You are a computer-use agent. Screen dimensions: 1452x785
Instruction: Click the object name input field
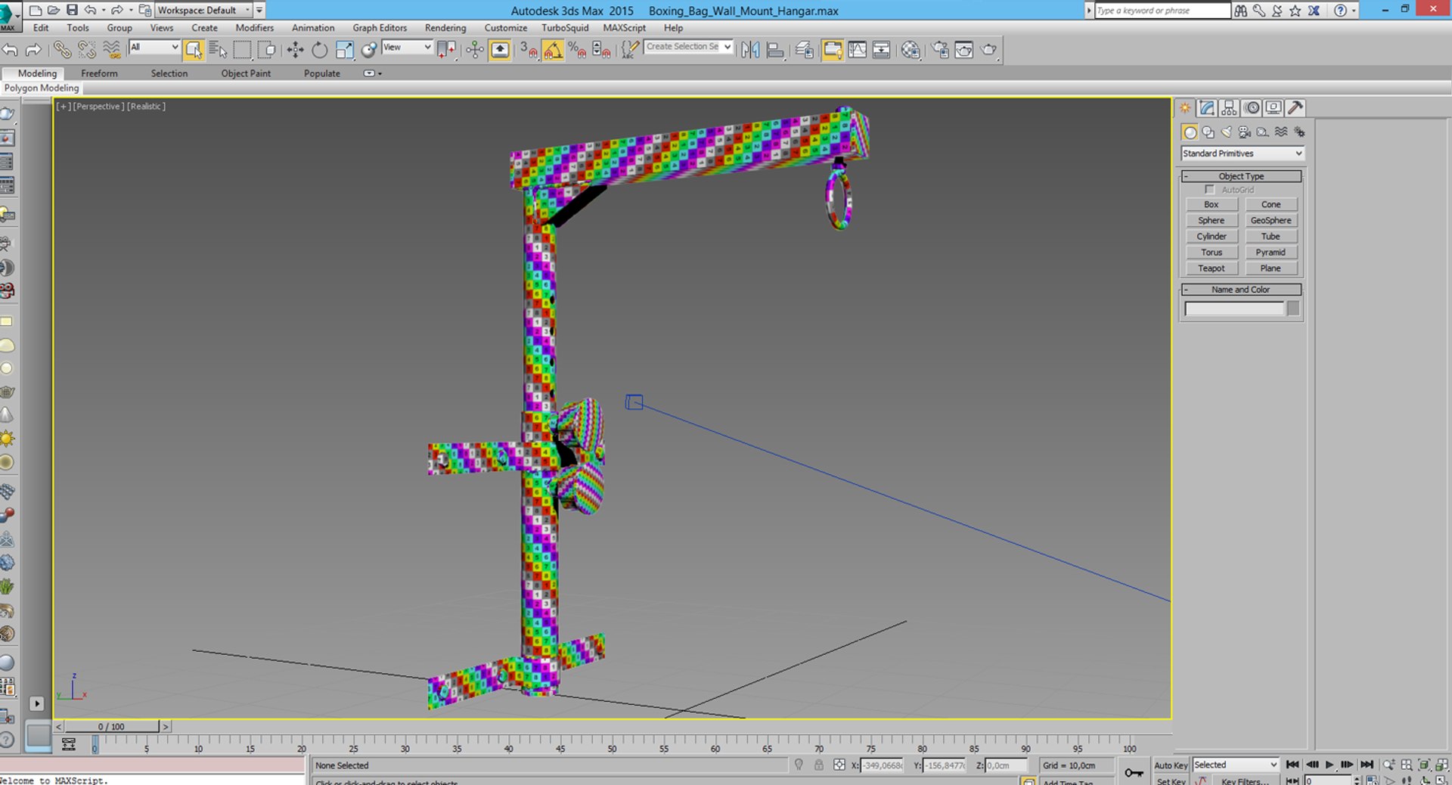1234,309
